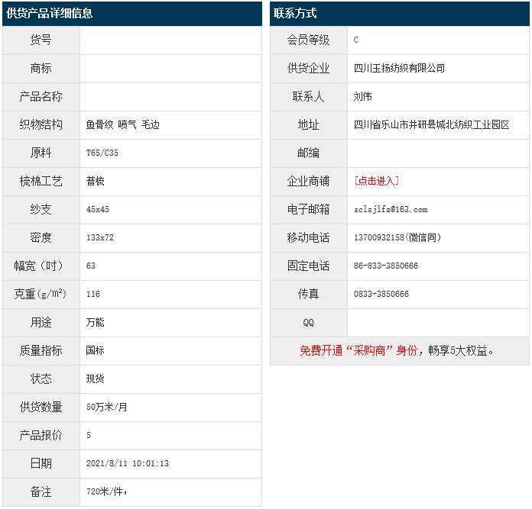Click the yarn count value 45x45

(x=98, y=209)
